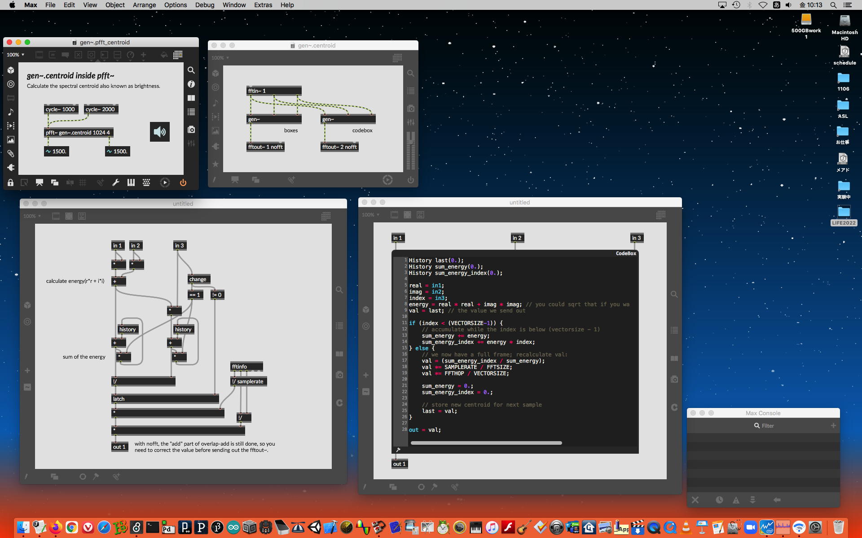The width and height of the screenshot is (862, 538).
Task: Open the snapshots camera icon
Action: [191, 130]
